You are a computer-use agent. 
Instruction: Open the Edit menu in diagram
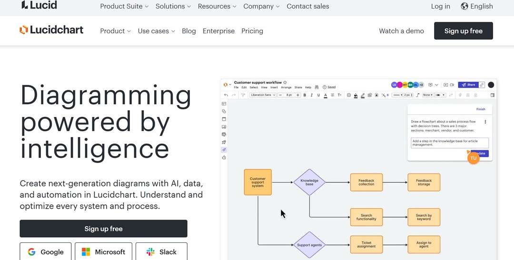coord(244,87)
